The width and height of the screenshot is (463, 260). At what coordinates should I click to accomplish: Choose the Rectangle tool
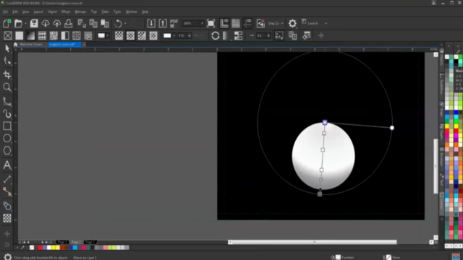pos(7,126)
